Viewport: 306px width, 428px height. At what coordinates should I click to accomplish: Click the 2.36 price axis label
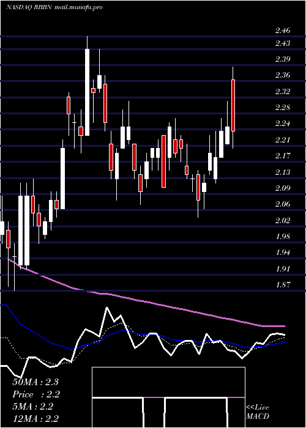click(283, 75)
